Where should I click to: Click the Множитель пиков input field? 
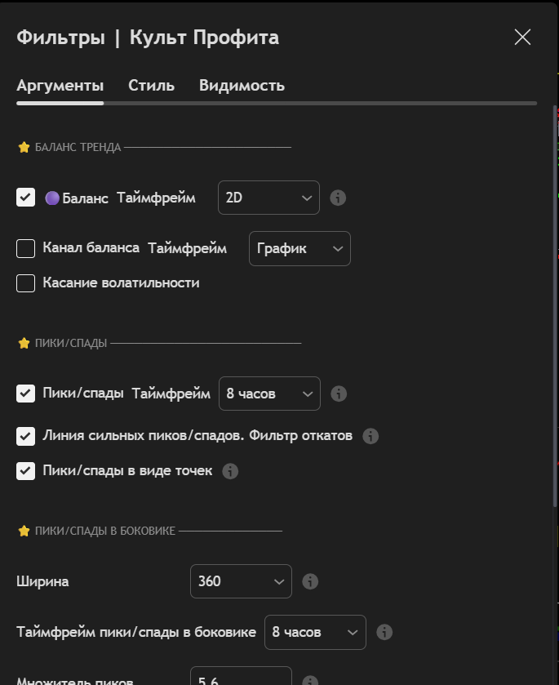[240, 678]
